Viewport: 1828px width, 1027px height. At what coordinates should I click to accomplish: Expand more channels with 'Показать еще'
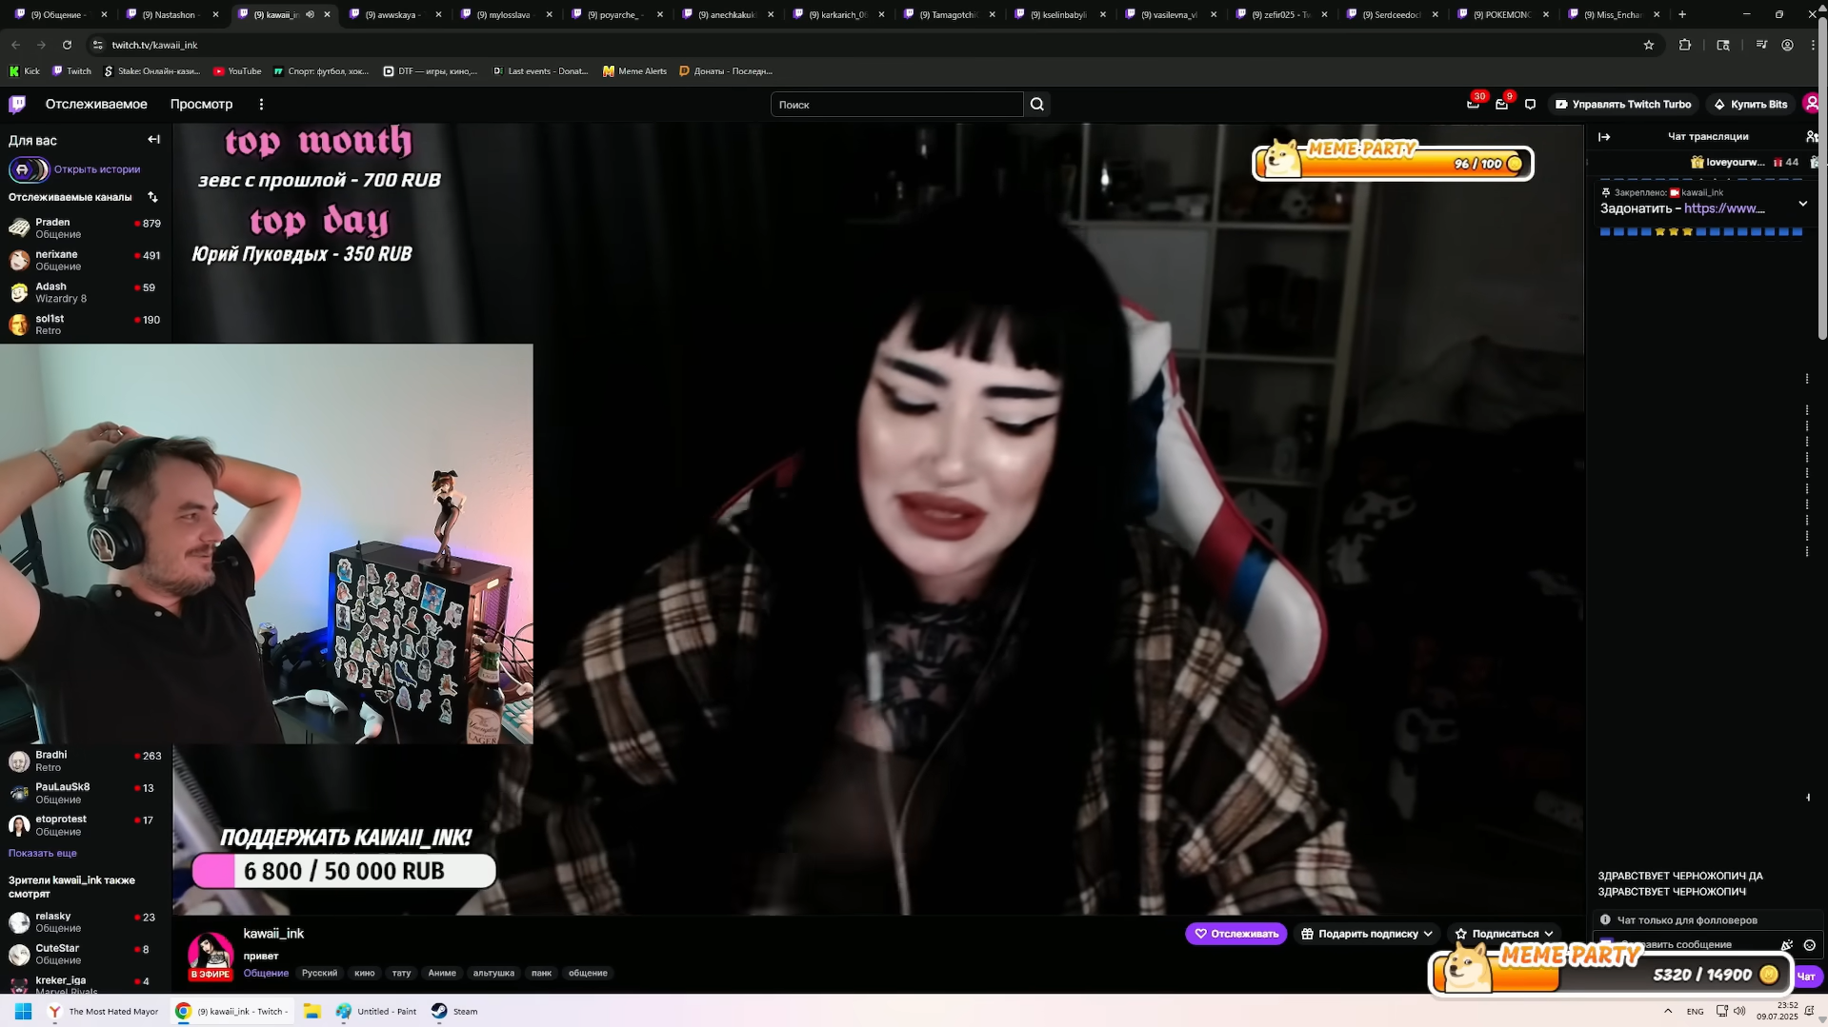pos(43,854)
